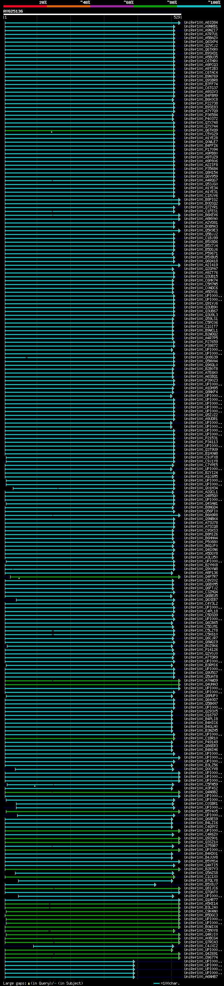
Task: Select label UniRef100_Q92901
Action: (x=201, y=838)
